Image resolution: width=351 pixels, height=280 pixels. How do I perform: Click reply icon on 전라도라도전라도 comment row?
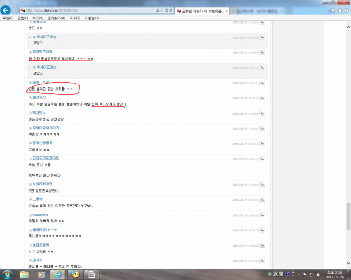262,159
